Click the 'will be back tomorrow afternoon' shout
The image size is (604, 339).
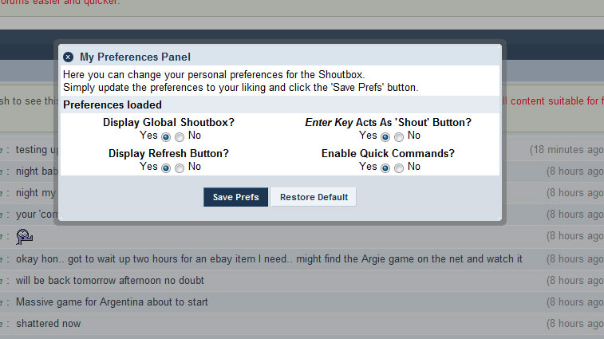[110, 281]
